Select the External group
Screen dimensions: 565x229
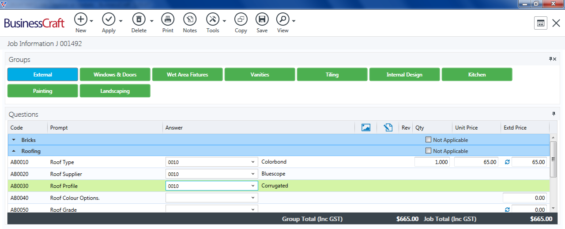(x=43, y=75)
